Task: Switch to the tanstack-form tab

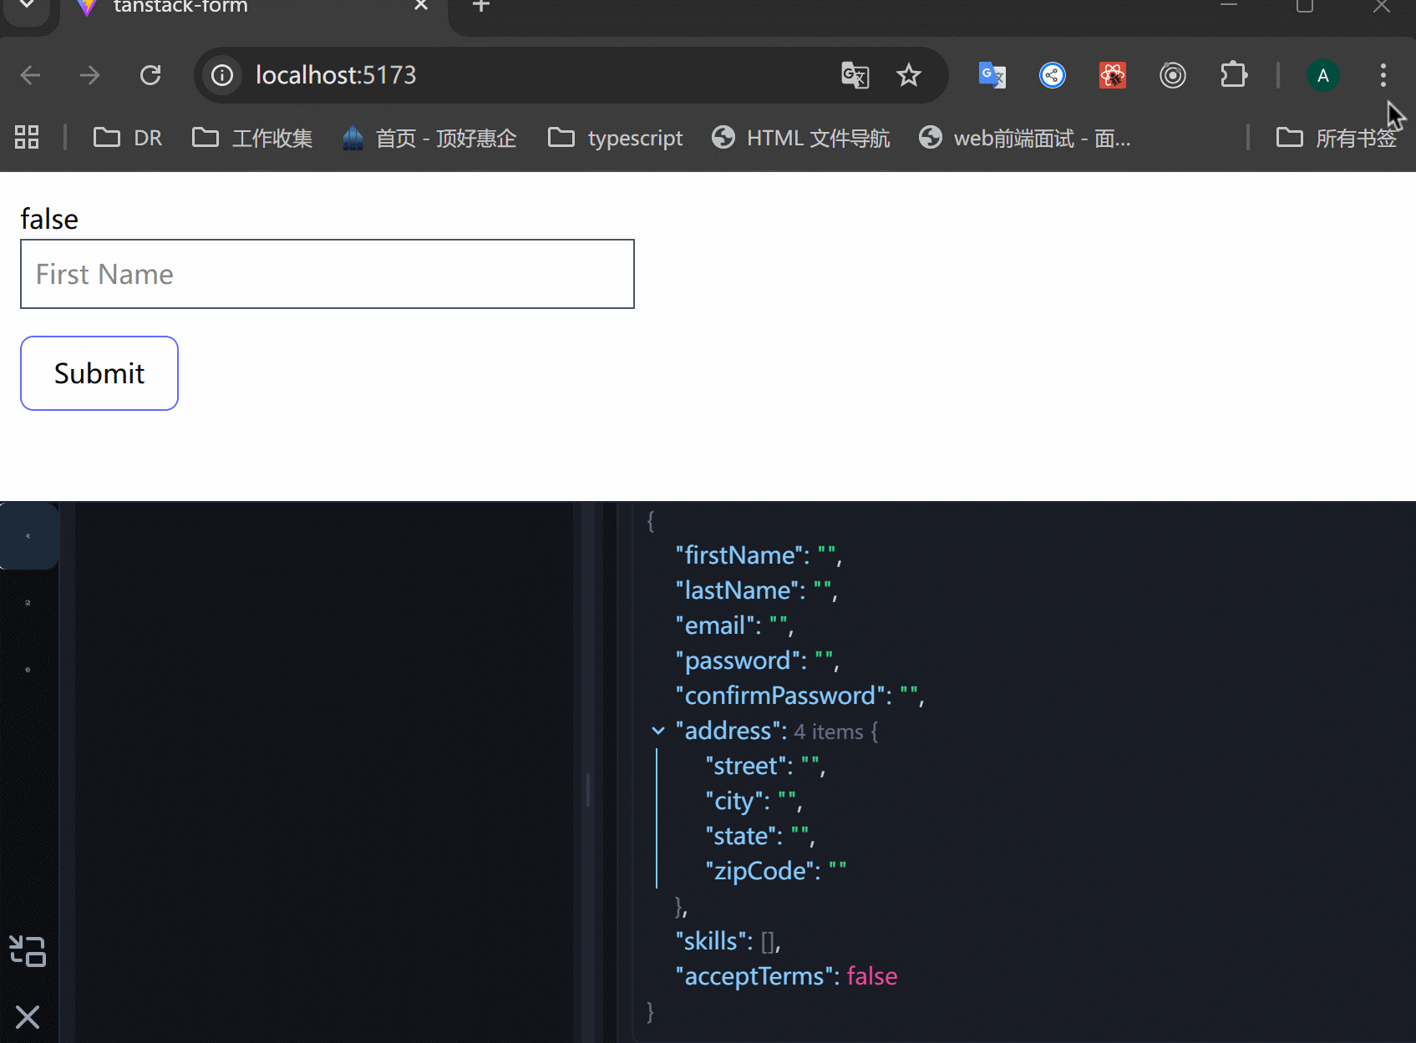Action: (x=180, y=7)
